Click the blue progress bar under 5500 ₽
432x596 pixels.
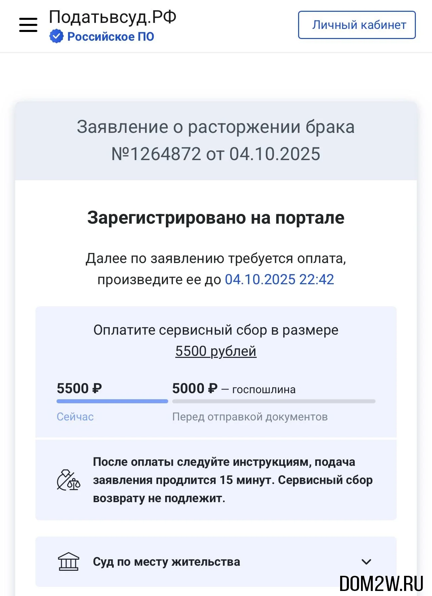(112, 401)
